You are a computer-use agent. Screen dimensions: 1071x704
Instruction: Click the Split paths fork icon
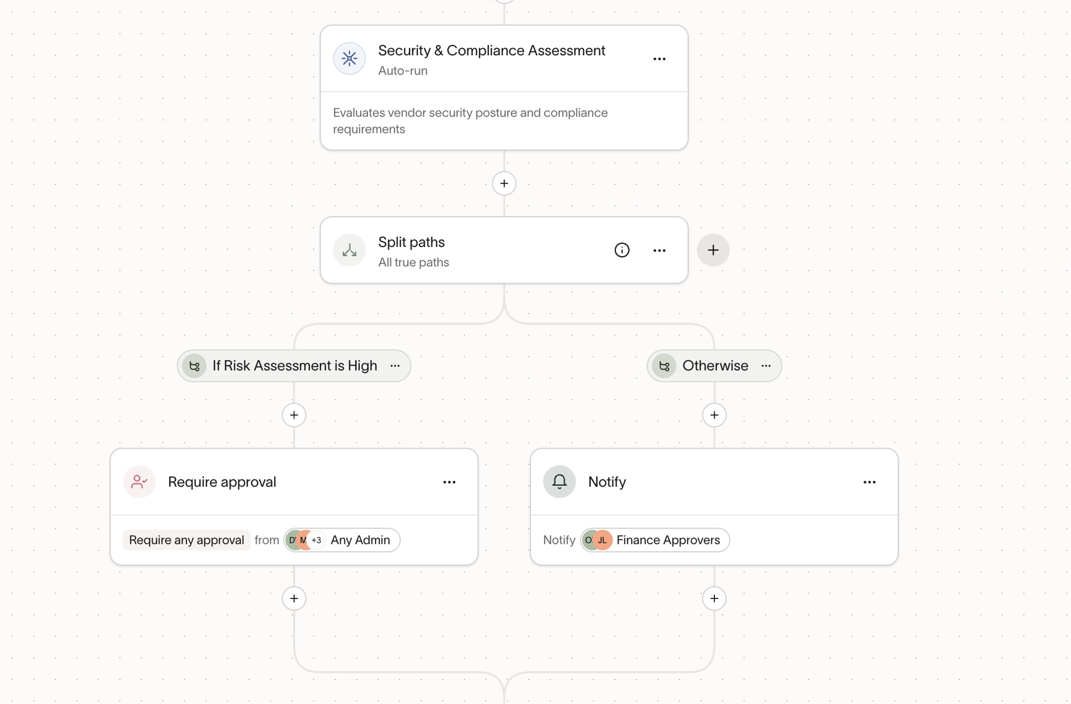point(349,250)
